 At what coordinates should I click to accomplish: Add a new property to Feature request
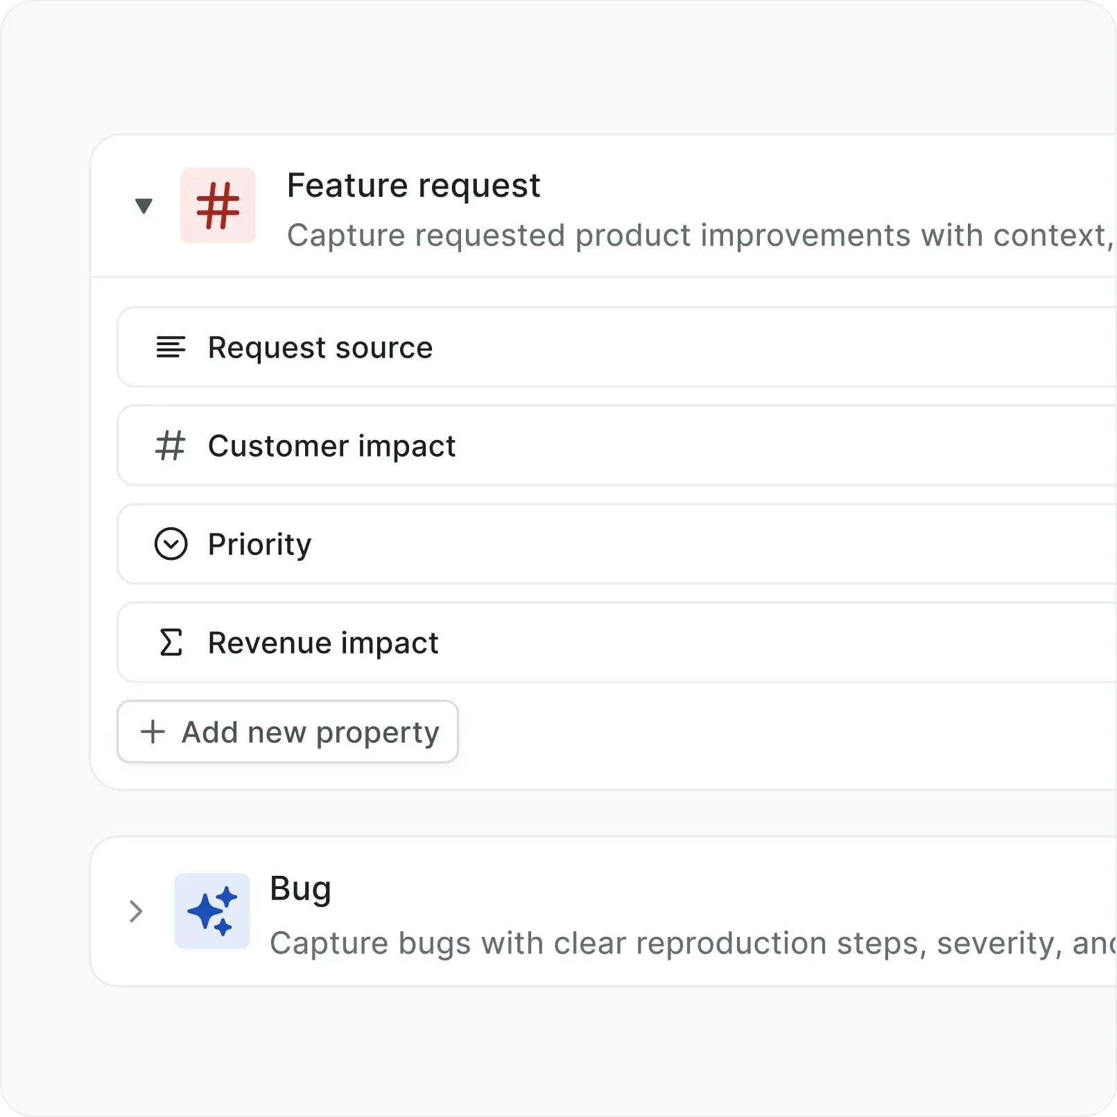pyautogui.click(x=287, y=732)
